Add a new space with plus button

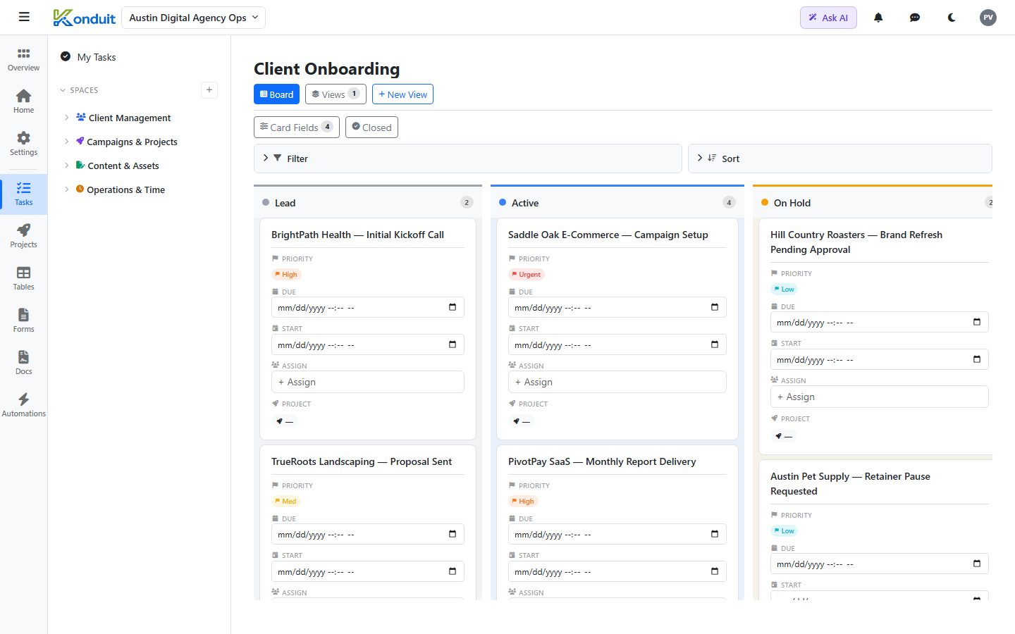point(209,89)
